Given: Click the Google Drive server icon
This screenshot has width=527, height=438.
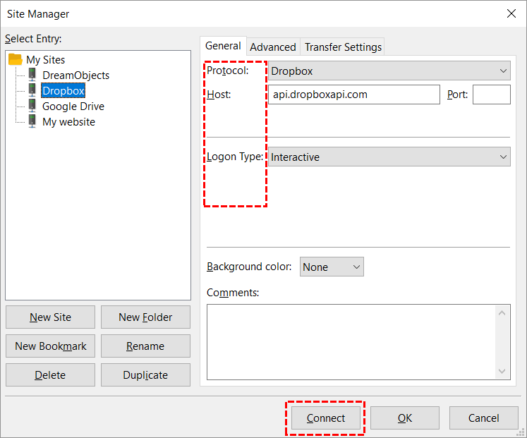Looking at the screenshot, I should coord(32,106).
